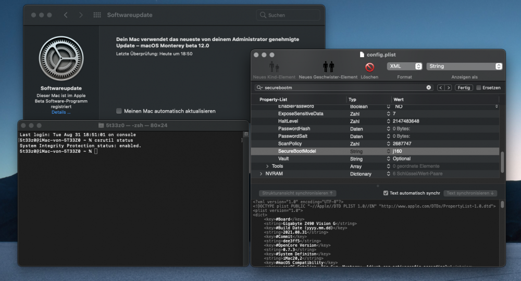The image size is (521, 281).
Task: Toggle Text automatisch synchr checkbox
Action: pyautogui.click(x=386, y=193)
